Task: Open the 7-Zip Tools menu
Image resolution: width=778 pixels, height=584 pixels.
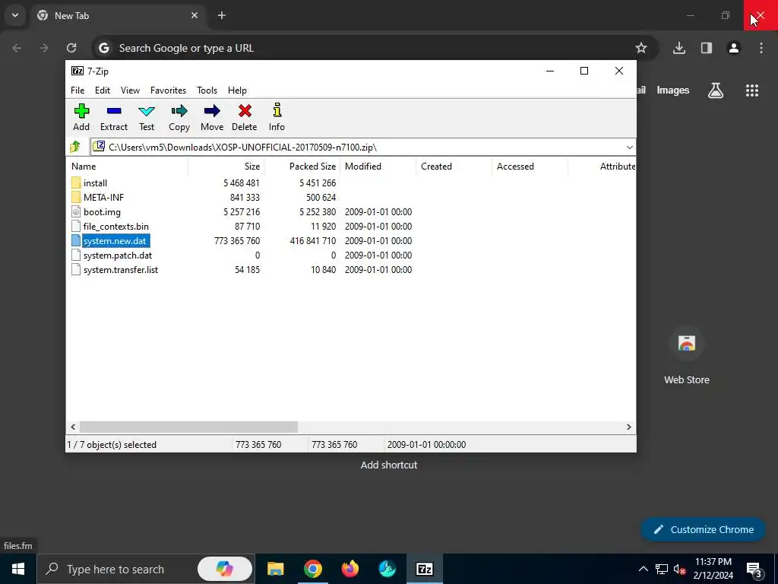Action: (207, 90)
